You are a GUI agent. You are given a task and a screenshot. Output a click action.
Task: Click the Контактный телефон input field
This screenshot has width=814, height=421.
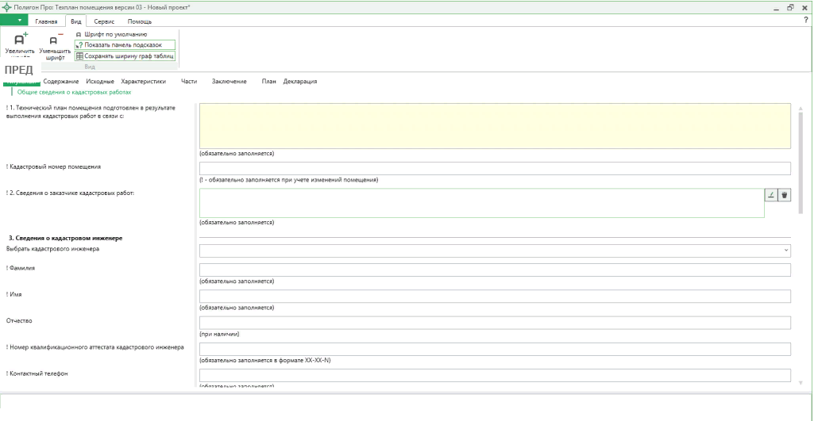(x=495, y=375)
